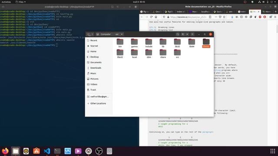The width and height of the screenshot is (278, 156).
Task: Select Recent in Files sidebar
Action: pyautogui.click(x=99, y=40)
